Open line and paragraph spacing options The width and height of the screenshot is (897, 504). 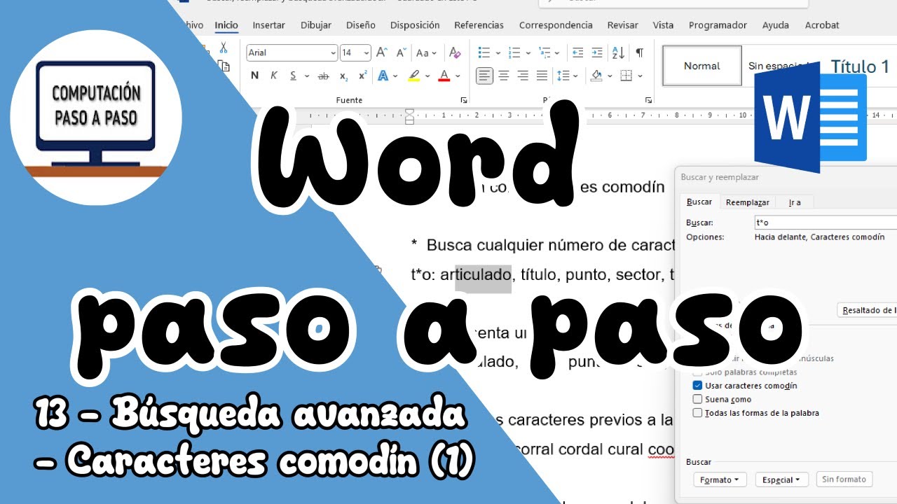(563, 76)
